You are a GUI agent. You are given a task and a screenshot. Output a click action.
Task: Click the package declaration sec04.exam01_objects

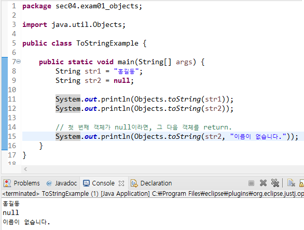82,6
